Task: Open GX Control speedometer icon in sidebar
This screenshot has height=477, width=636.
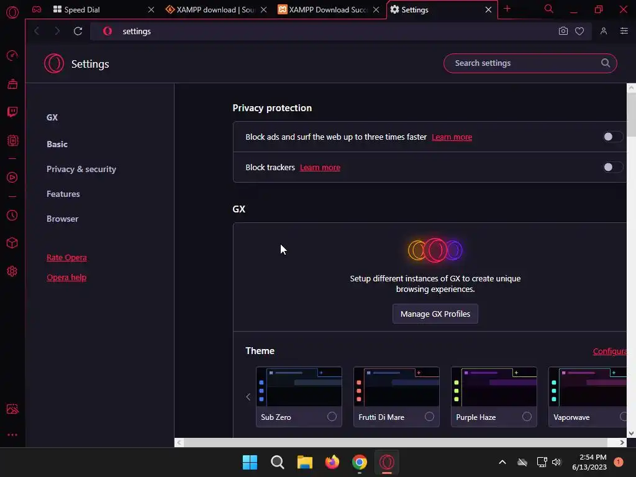Action: (12, 55)
